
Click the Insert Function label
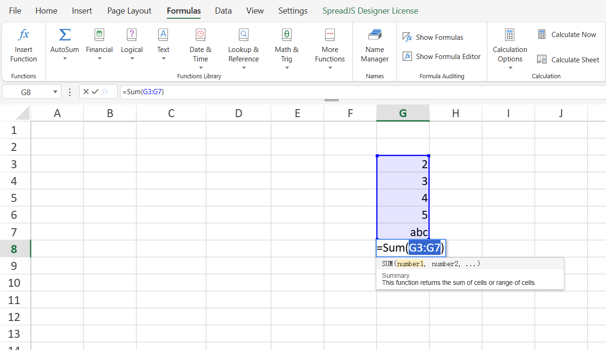tap(23, 54)
